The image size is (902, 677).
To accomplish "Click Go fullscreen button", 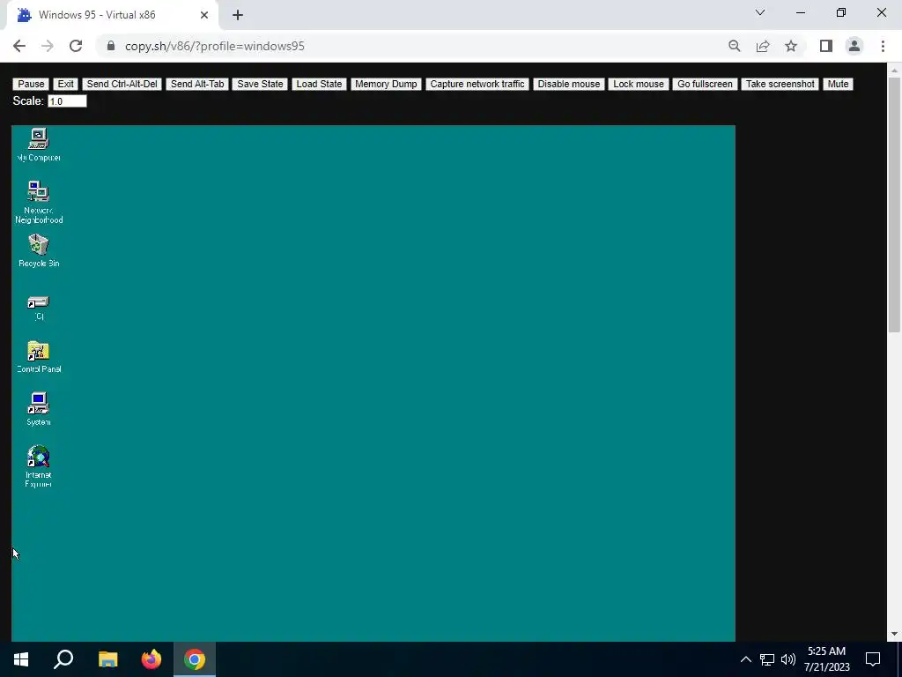I will point(705,84).
